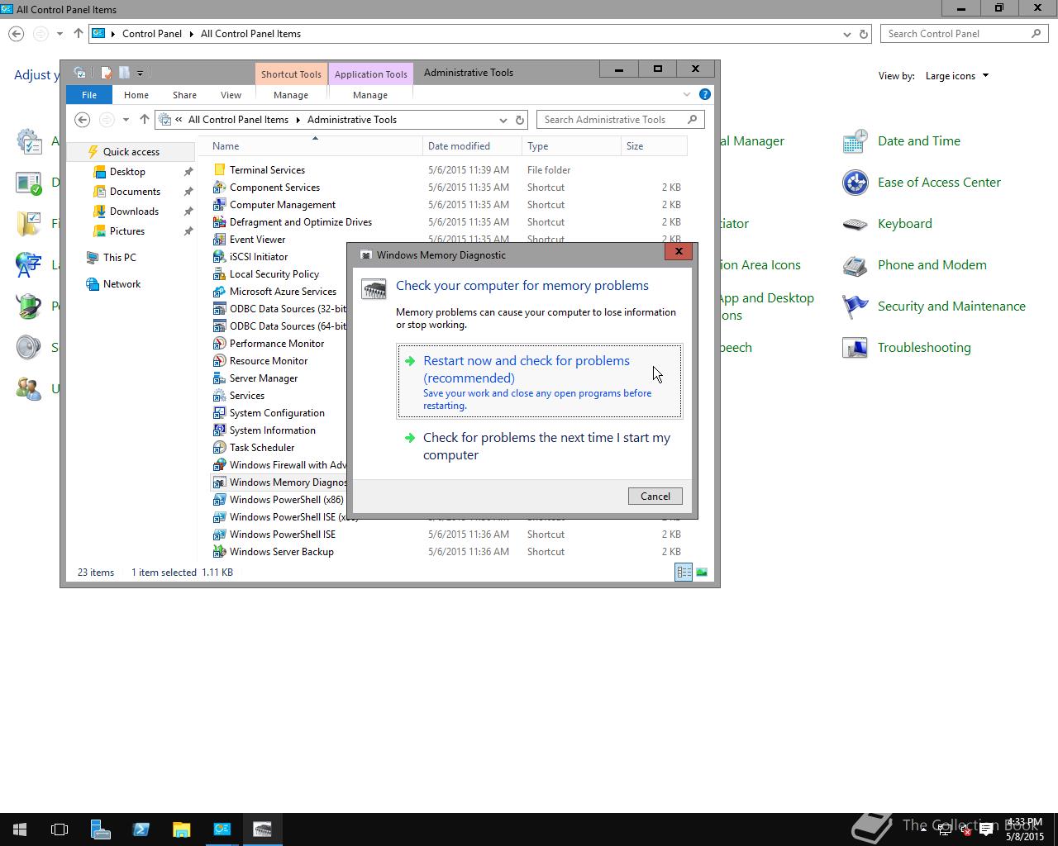Click the iSCSI Initiator icon

click(x=219, y=256)
